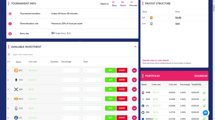Image resolution: width=215 pixels, height=120 pixels.
Task: Click EOS total input field
Action: 92,108
